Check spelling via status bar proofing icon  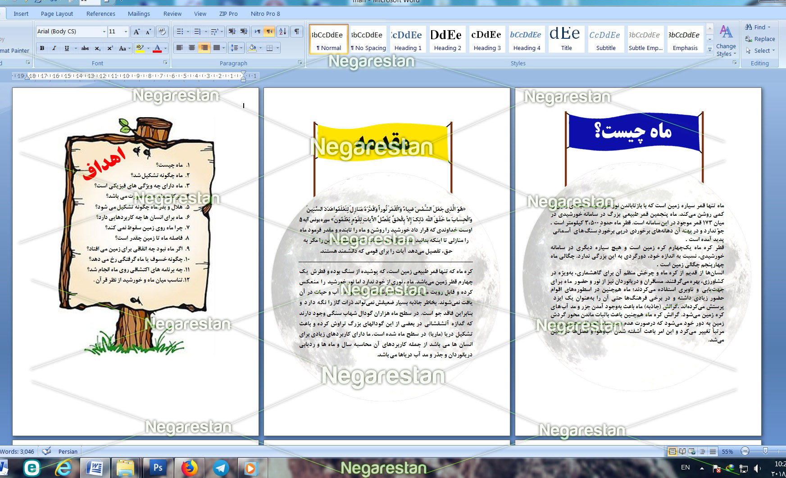tap(46, 451)
